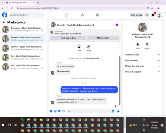
Task: Open Rachele's conversation in the list
Action: coord(23,39)
